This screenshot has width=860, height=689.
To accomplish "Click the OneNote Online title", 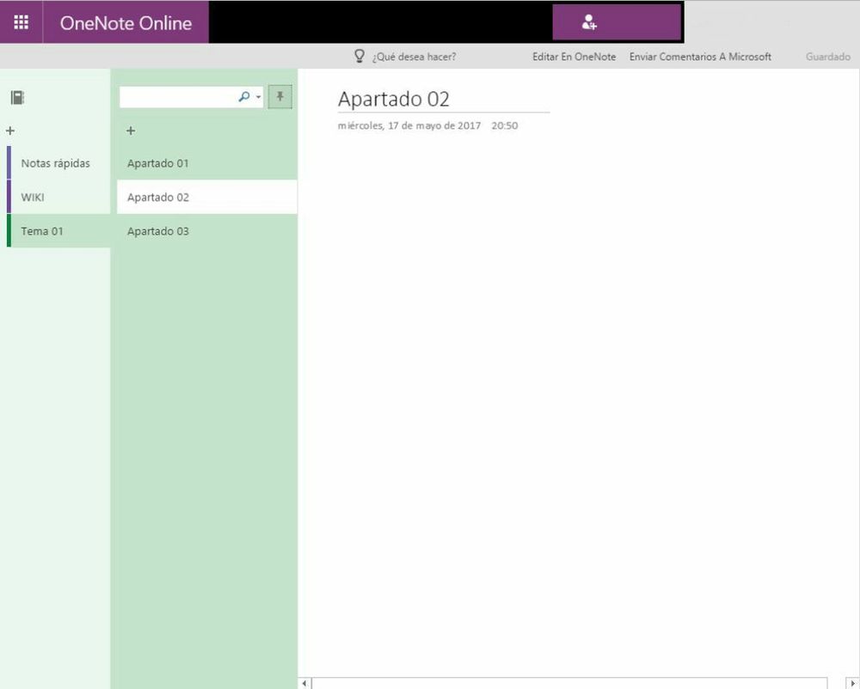I will click(126, 23).
